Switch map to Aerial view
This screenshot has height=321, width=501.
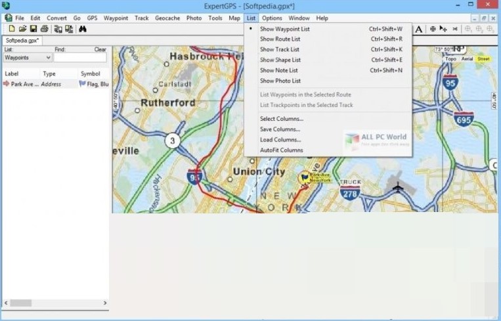coord(467,59)
